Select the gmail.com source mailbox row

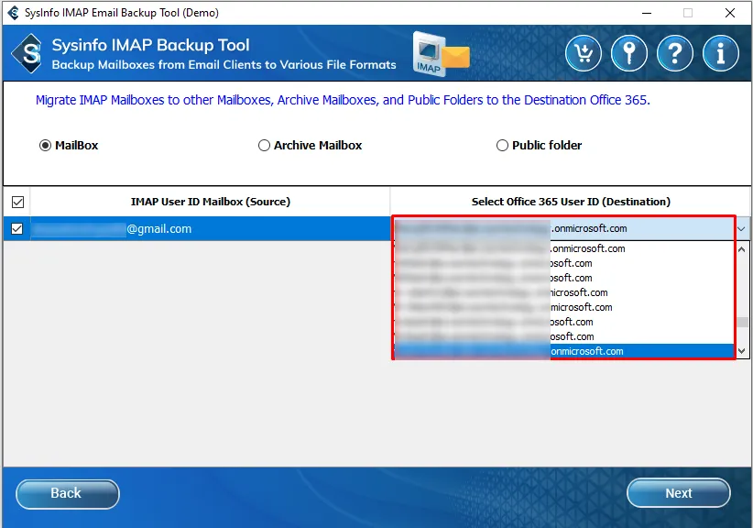click(211, 228)
